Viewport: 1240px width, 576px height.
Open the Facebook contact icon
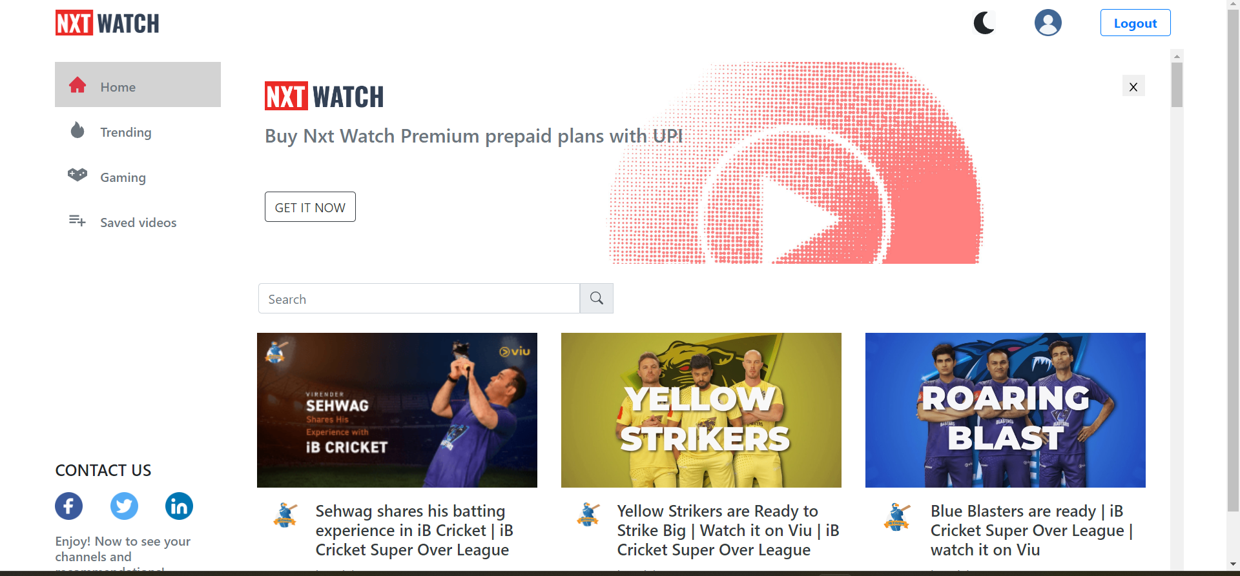coord(69,506)
